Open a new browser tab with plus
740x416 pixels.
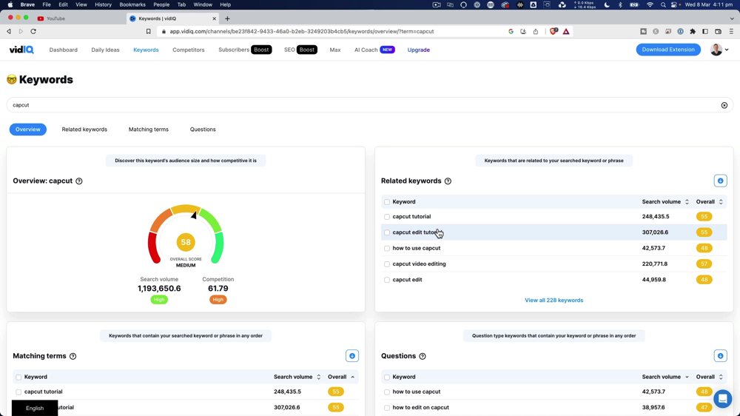(227, 19)
